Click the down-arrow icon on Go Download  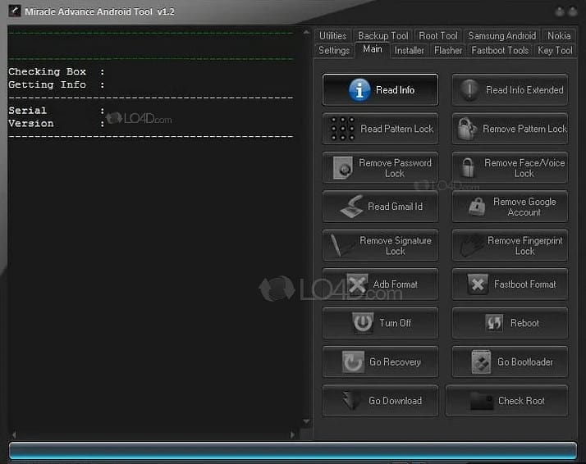351,401
